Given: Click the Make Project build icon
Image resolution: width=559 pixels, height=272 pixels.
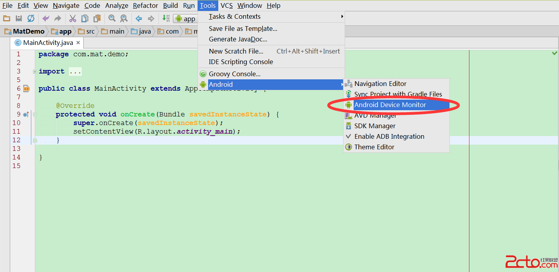Looking at the screenshot, I should tap(165, 18).
